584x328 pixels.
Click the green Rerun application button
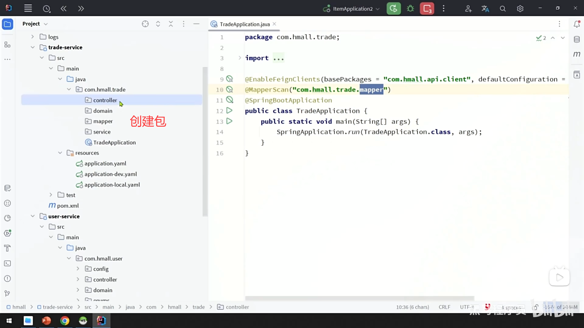click(394, 9)
